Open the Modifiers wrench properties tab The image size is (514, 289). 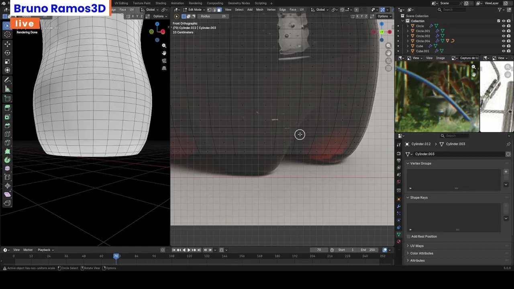click(x=399, y=206)
